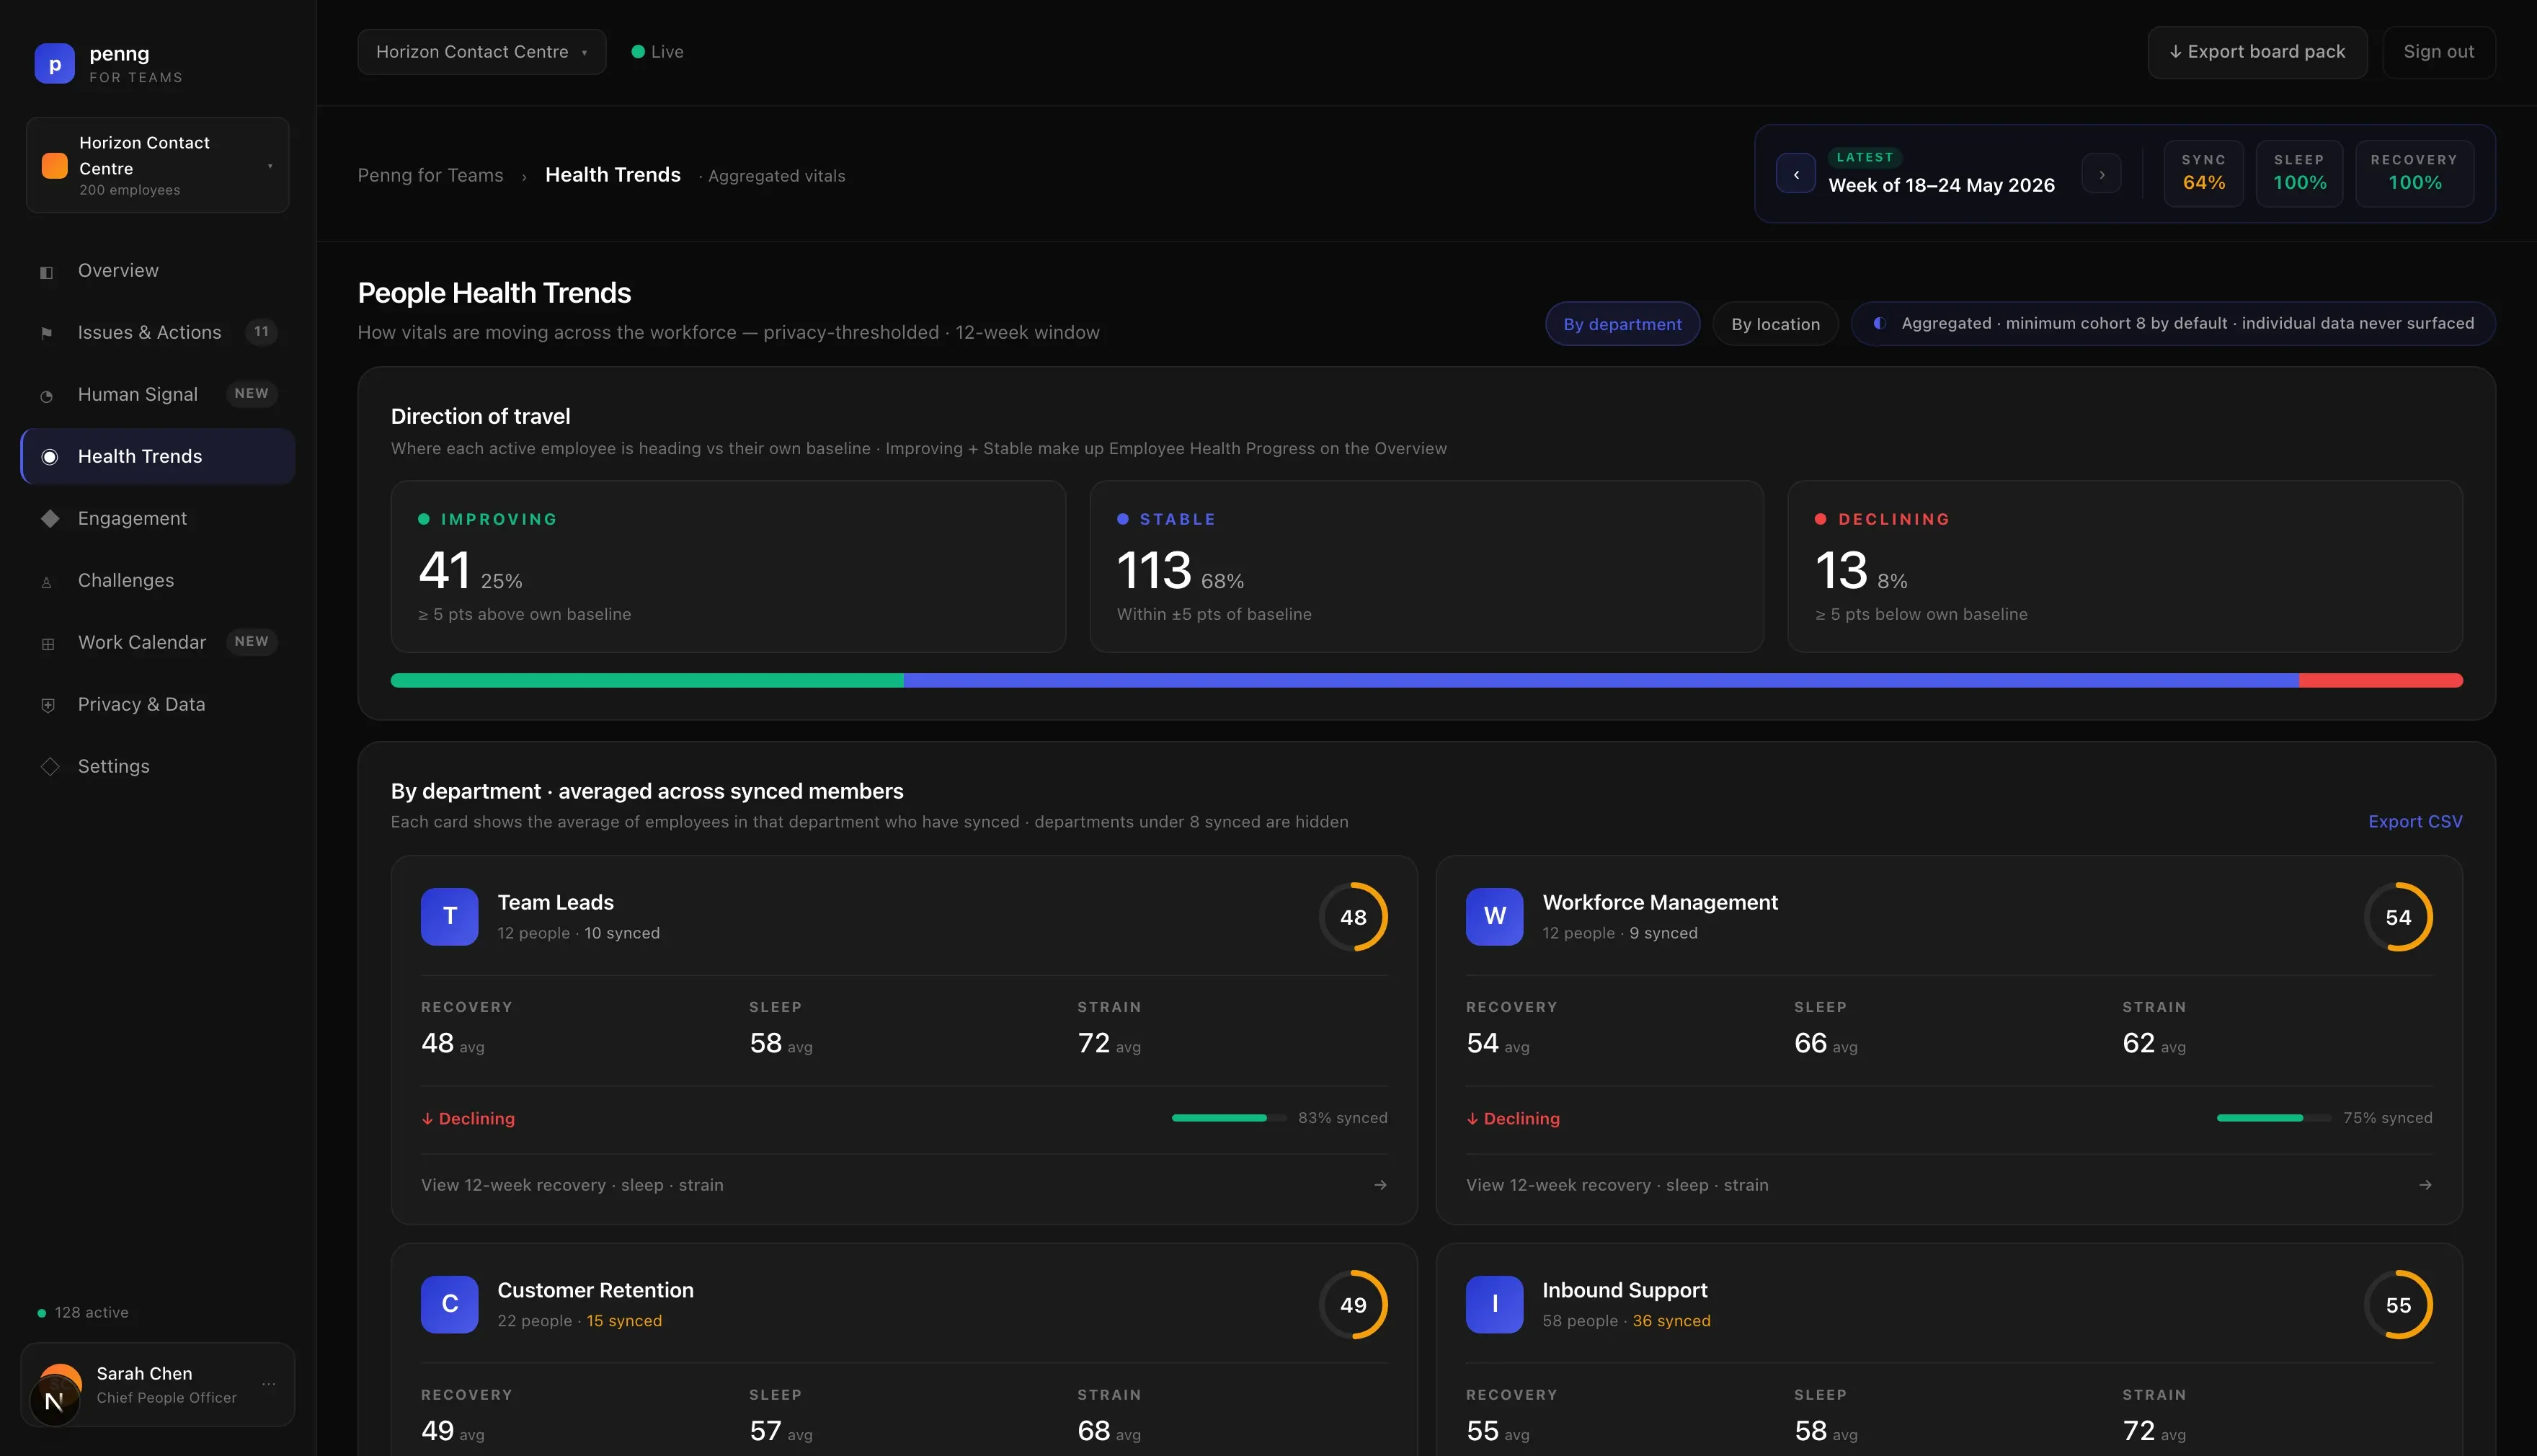
Task: Click the SYNC 64% indicator
Action: (2203, 174)
